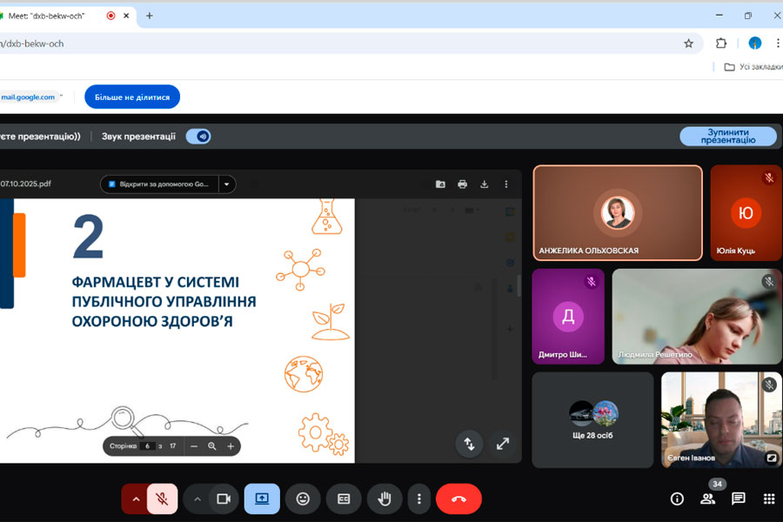This screenshot has width=783, height=522.
Task: Open the chat panel icon
Action: click(x=738, y=499)
